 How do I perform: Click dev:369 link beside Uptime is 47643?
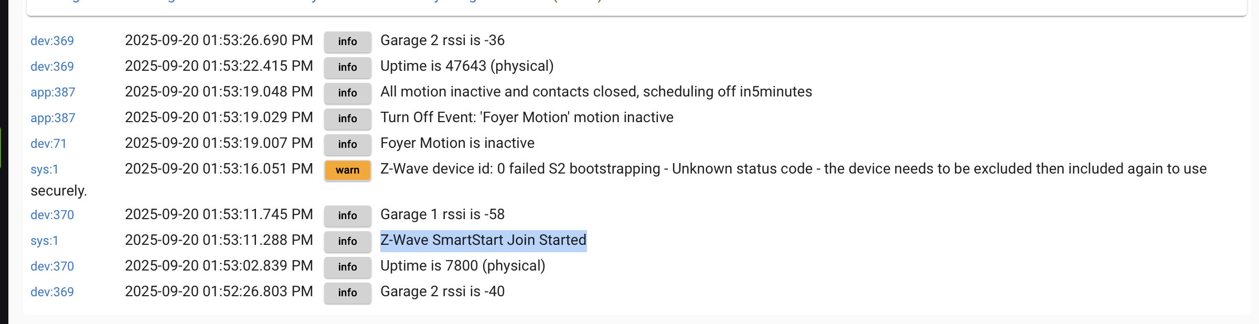tap(52, 67)
